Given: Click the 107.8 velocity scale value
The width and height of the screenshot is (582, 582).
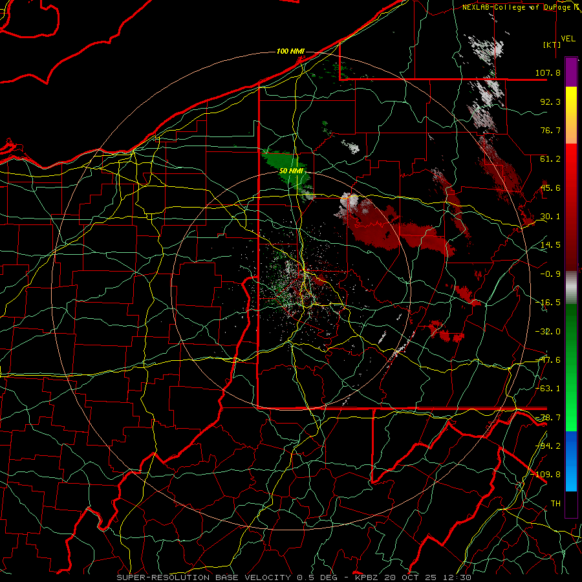Looking at the screenshot, I should coord(548,72).
